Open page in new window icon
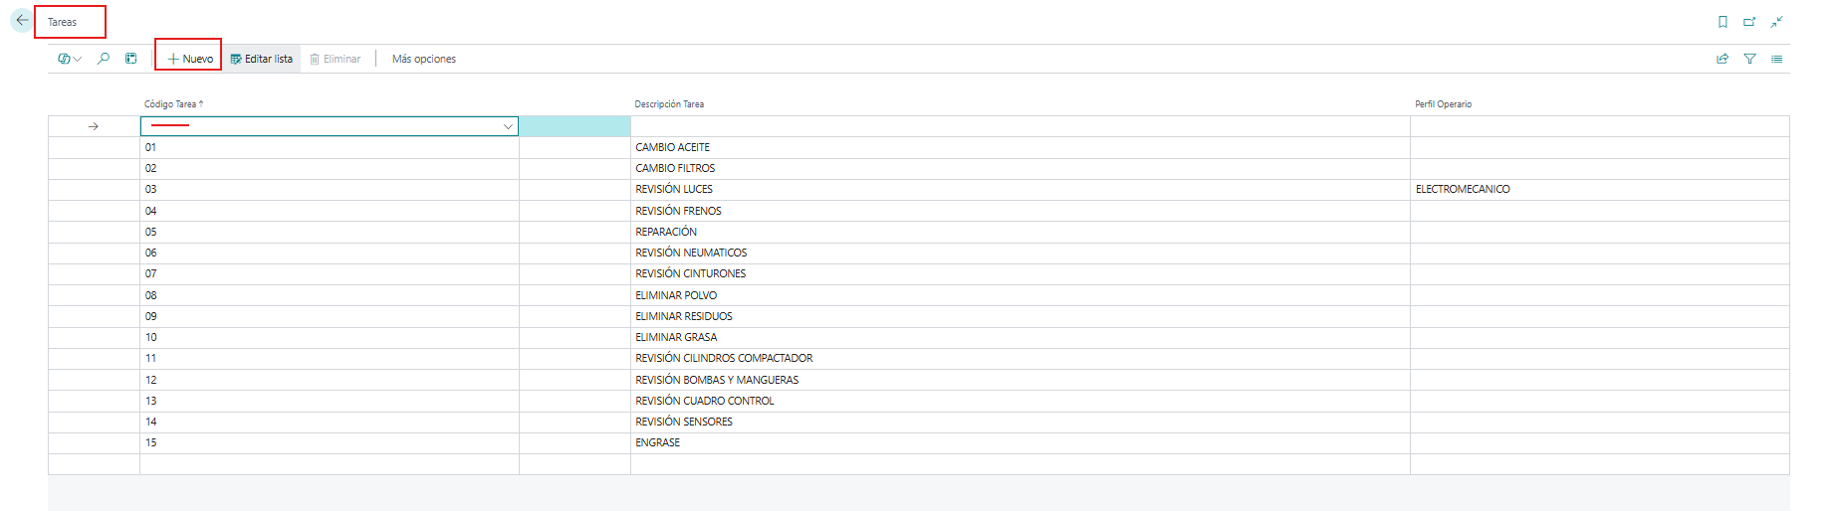This screenshot has width=1834, height=511. click(x=1749, y=22)
